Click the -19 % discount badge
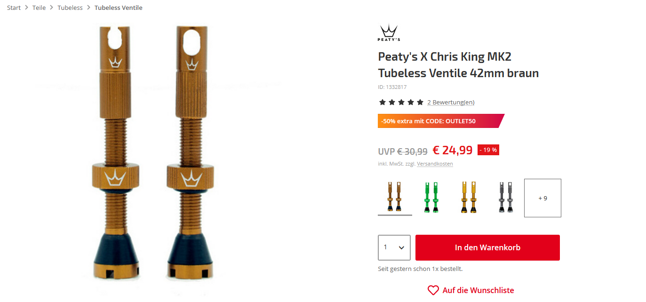Screen dimensions: 646x302 (x=488, y=150)
